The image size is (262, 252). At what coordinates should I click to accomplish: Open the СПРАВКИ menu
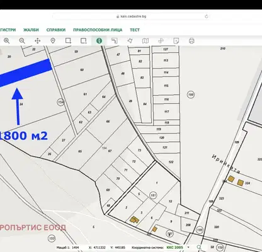pos(56,30)
